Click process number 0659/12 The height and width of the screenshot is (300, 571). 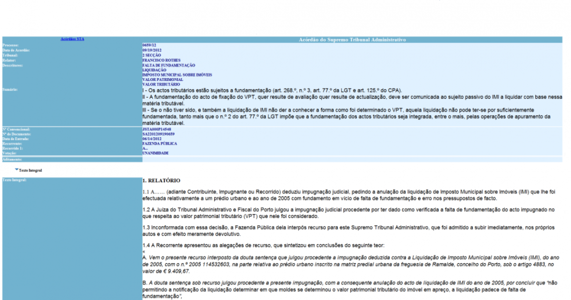tap(149, 45)
